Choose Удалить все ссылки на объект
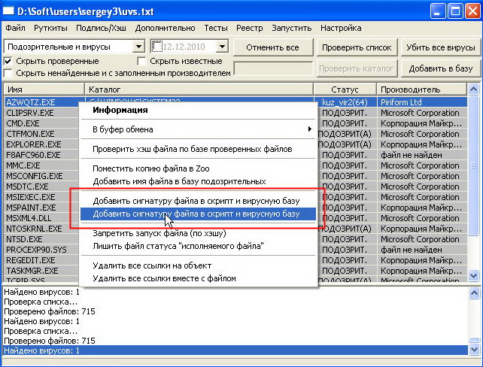 coord(199,265)
